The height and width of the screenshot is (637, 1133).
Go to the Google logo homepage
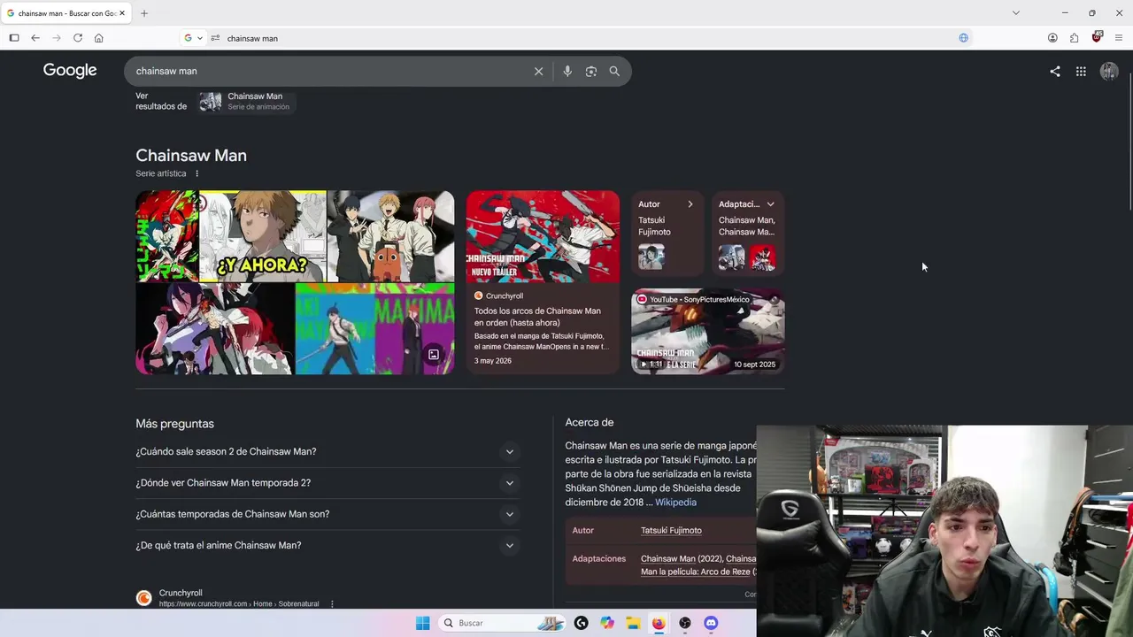pos(70,71)
